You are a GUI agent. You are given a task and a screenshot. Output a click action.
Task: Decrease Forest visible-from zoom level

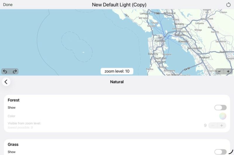(x=213, y=125)
